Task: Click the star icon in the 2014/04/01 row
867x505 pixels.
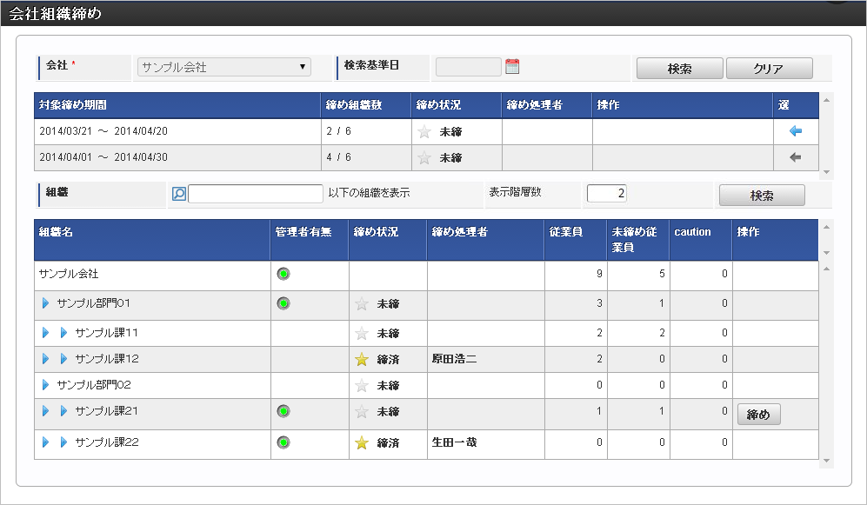Action: pyautogui.click(x=424, y=158)
